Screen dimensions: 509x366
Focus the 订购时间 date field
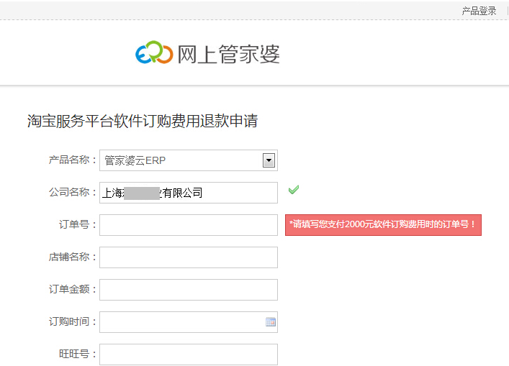click(x=189, y=322)
